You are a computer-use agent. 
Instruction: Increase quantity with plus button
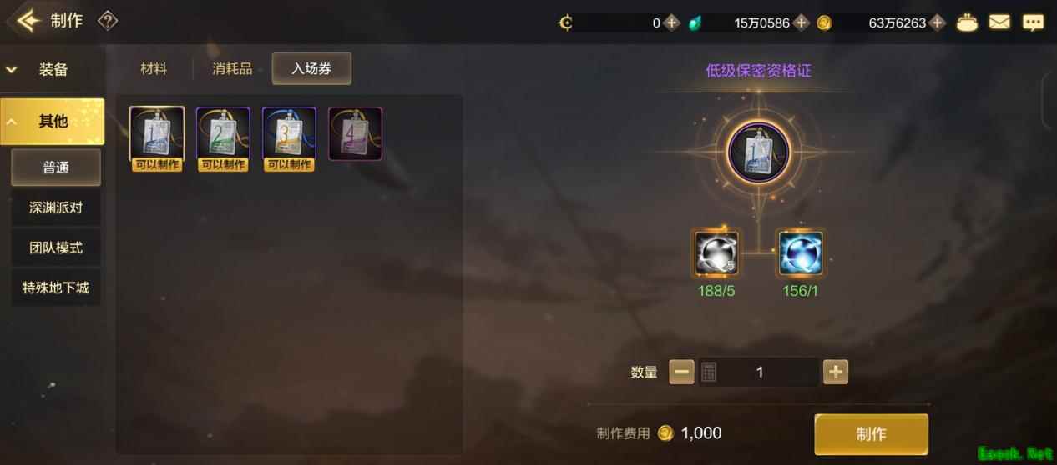click(x=836, y=372)
